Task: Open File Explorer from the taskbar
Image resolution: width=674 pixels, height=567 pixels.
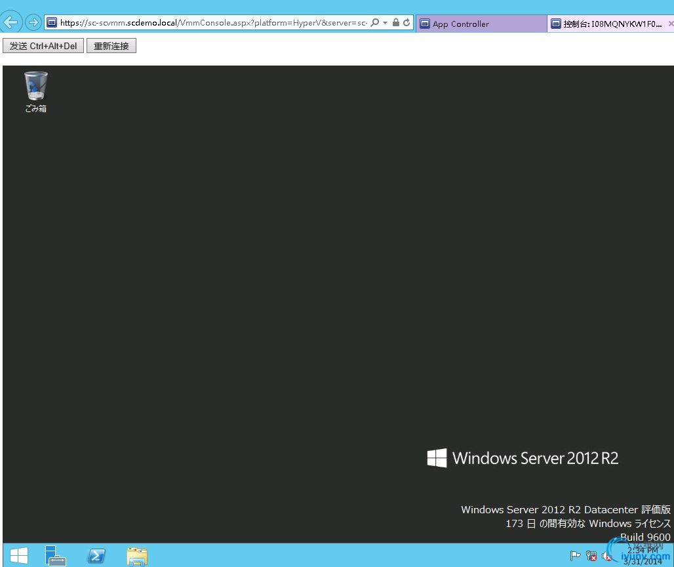Action: point(137,557)
